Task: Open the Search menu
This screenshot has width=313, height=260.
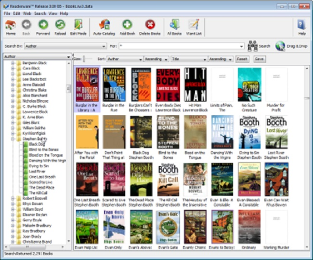Action: (40, 14)
